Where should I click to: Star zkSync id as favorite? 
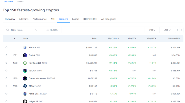click(x=6, y=101)
